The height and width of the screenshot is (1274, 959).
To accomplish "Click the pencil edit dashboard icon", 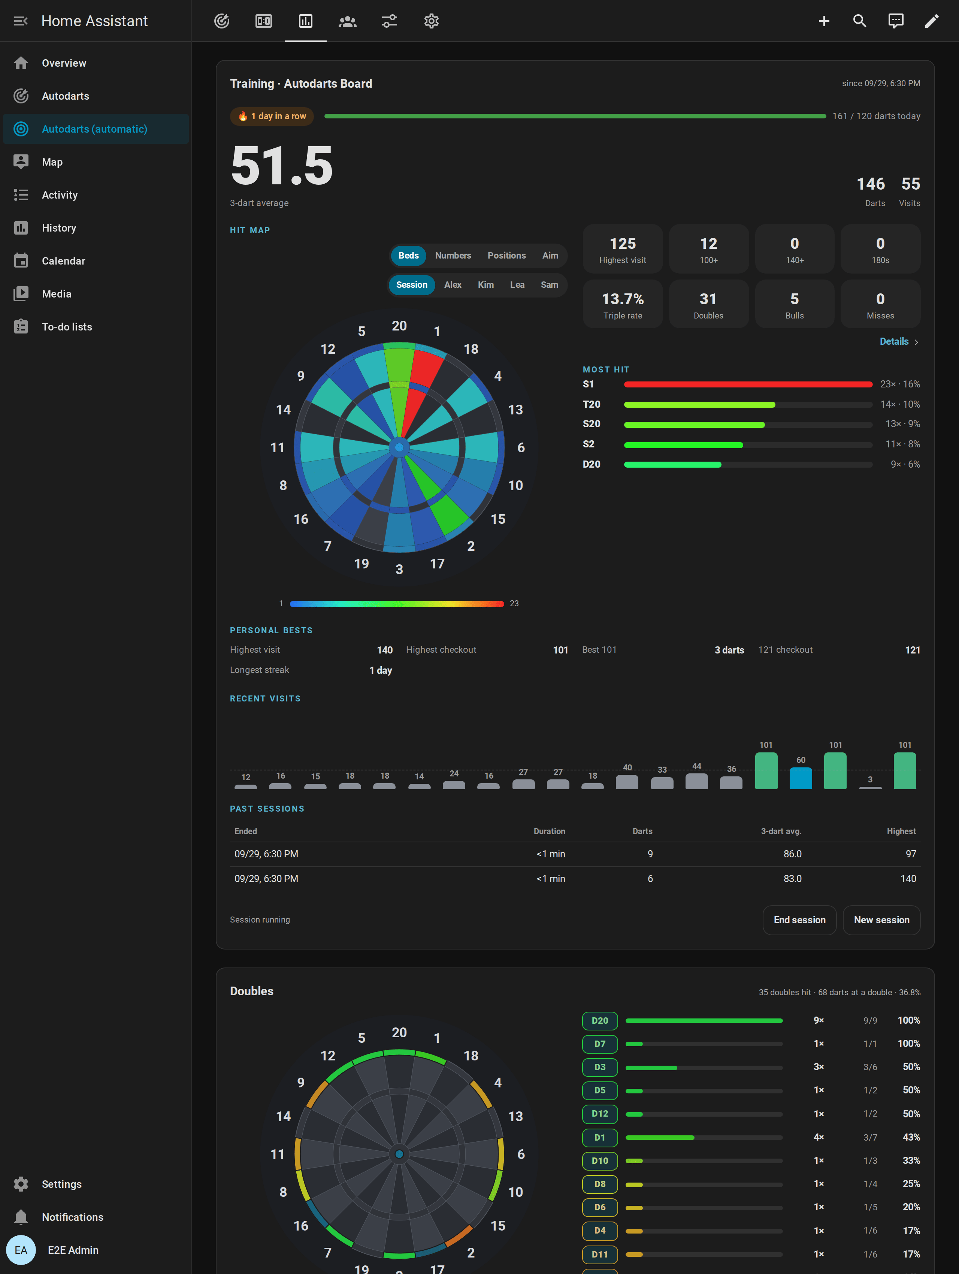I will (932, 21).
